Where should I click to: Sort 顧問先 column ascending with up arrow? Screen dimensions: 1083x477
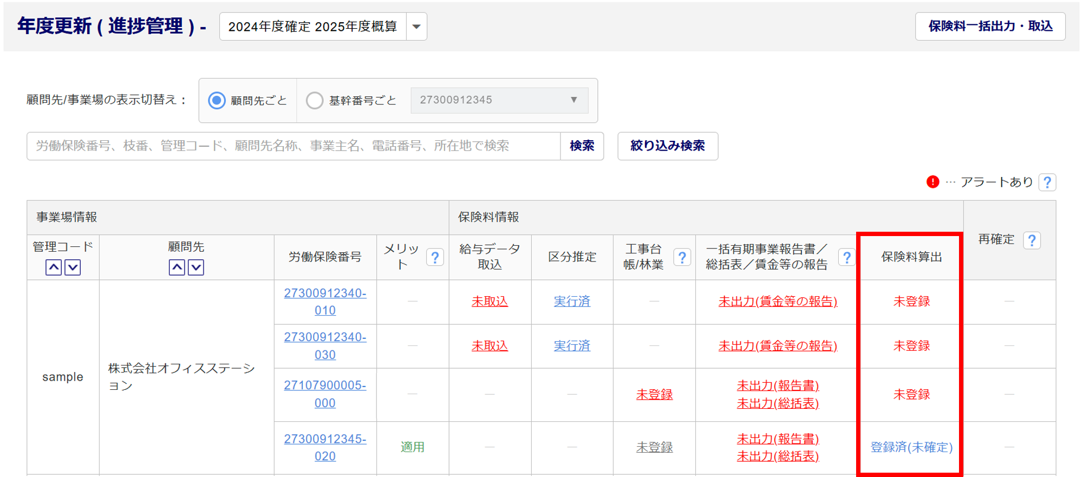(177, 267)
